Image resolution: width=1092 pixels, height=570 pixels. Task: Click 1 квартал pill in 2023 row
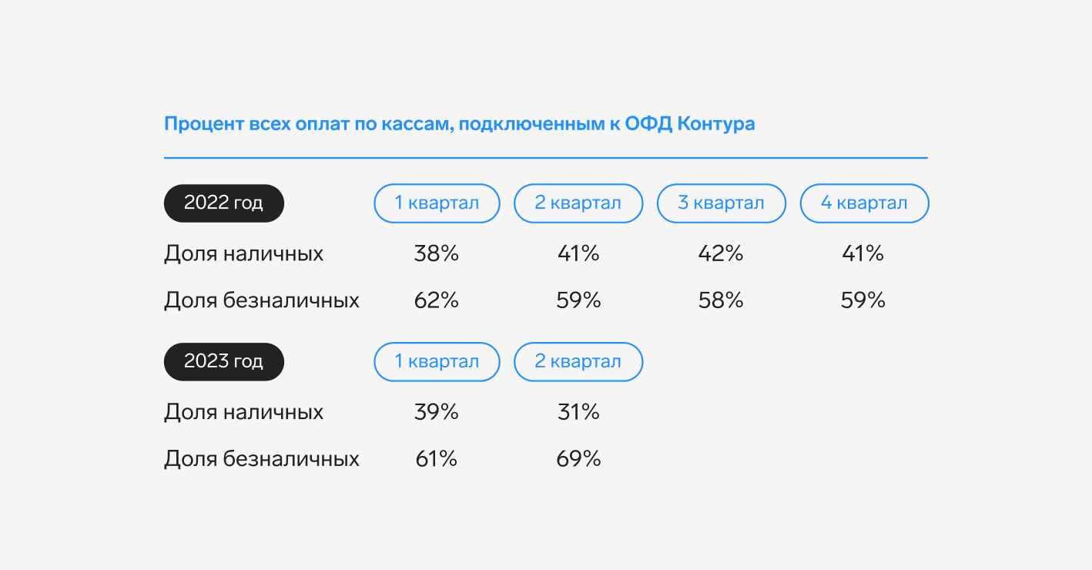tap(437, 362)
